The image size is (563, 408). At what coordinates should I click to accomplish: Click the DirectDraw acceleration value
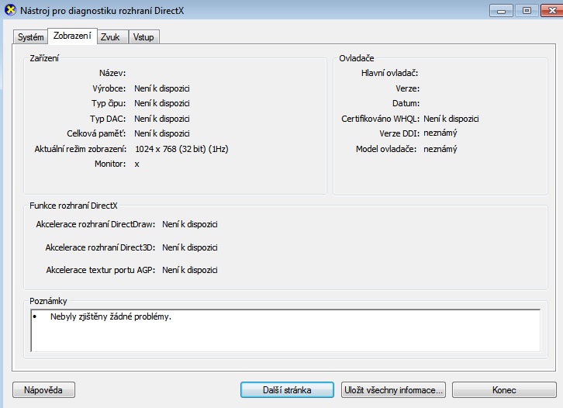click(189, 224)
